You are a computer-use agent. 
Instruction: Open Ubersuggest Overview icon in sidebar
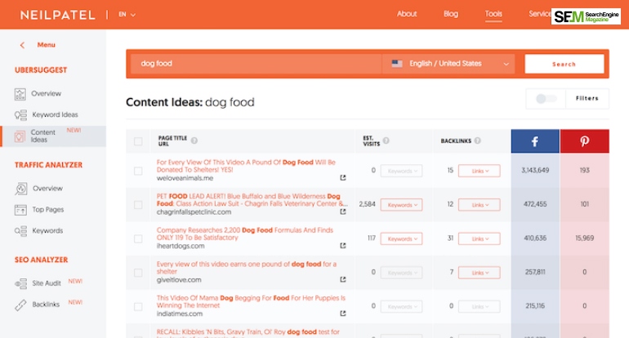click(x=20, y=94)
